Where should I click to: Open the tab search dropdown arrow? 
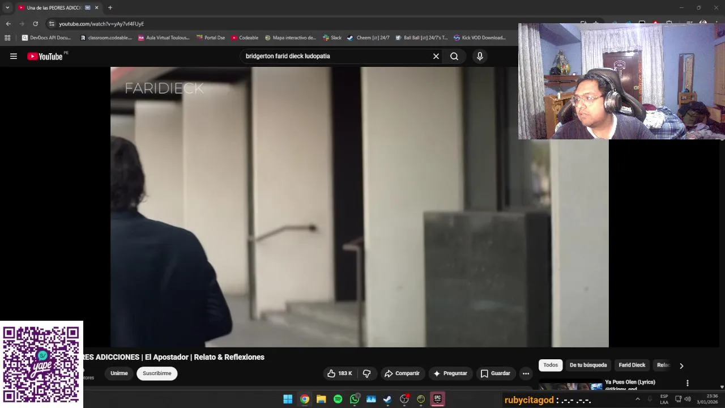[7, 7]
